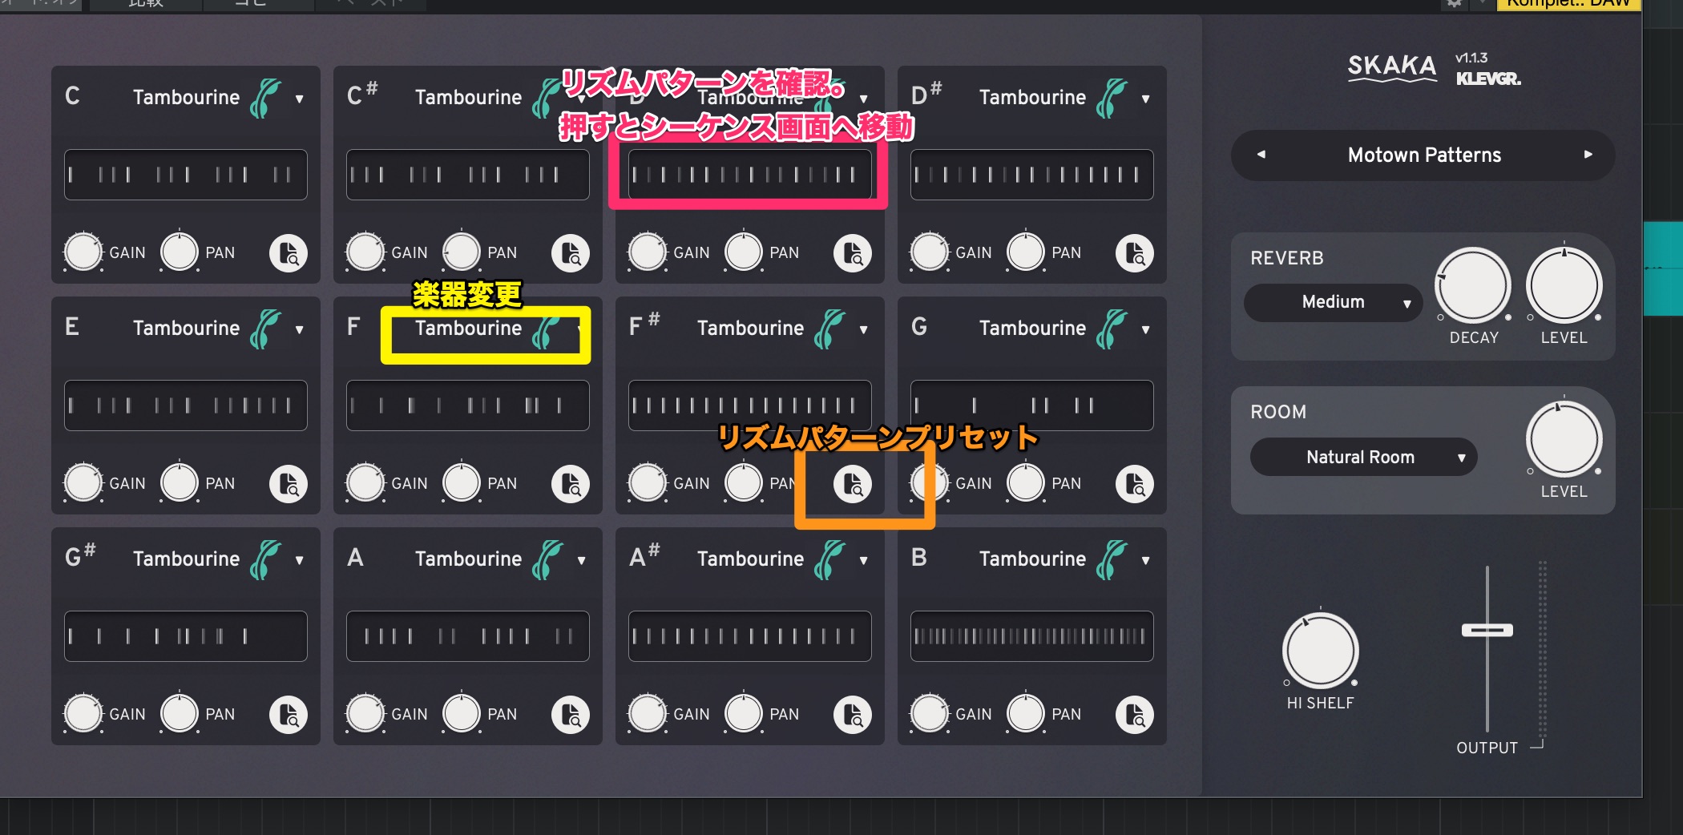Viewport: 1683px width, 835px height.
Task: Click the Reverb DECAY knob
Action: [x=1473, y=286]
